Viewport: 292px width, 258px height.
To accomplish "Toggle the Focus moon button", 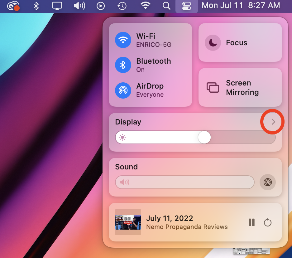I will 213,43.
